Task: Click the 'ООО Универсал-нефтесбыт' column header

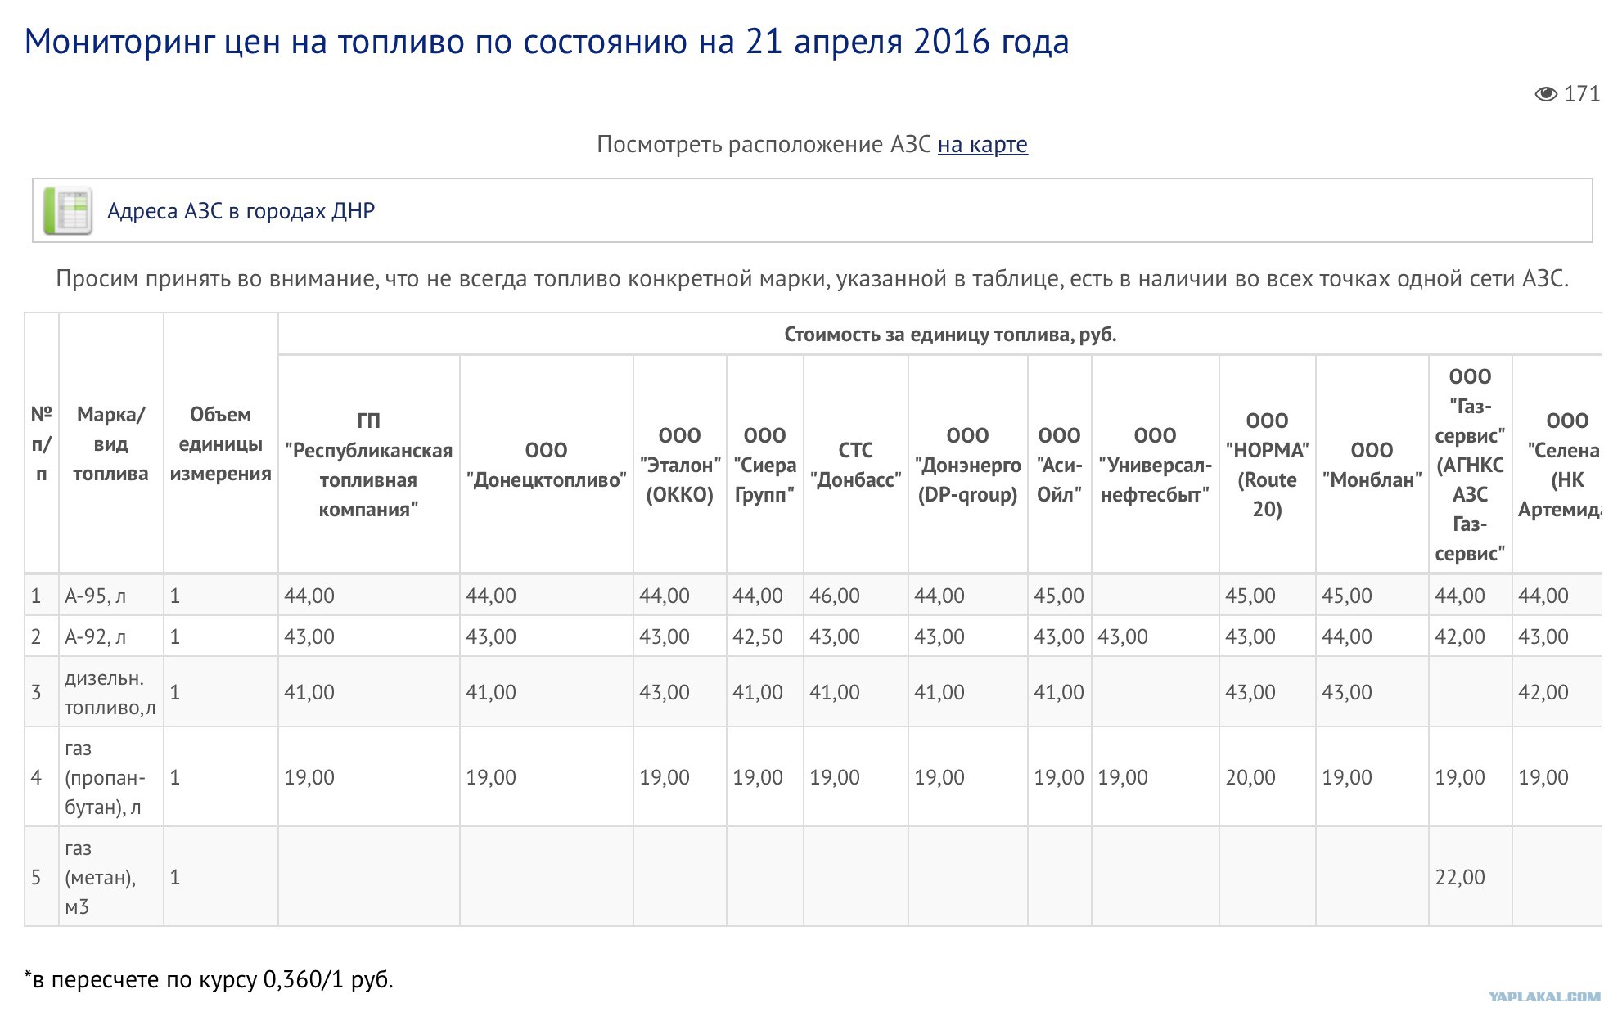Action: pos(1156,465)
